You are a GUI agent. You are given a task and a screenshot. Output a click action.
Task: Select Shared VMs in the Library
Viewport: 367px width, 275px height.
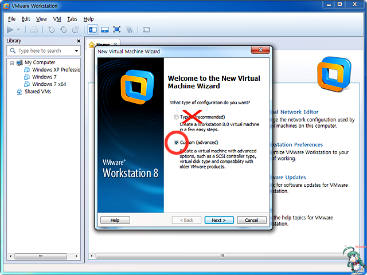click(38, 92)
